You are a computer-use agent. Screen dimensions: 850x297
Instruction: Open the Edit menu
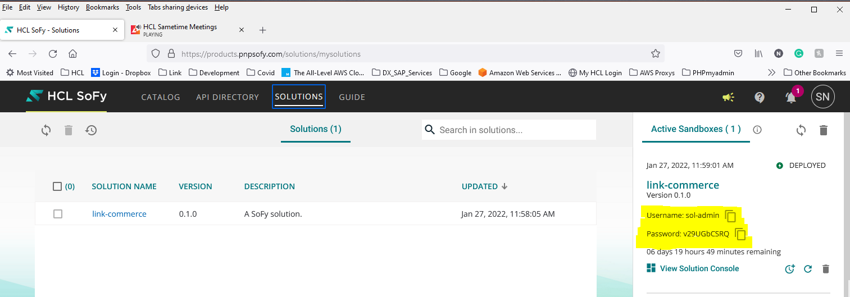pos(25,7)
